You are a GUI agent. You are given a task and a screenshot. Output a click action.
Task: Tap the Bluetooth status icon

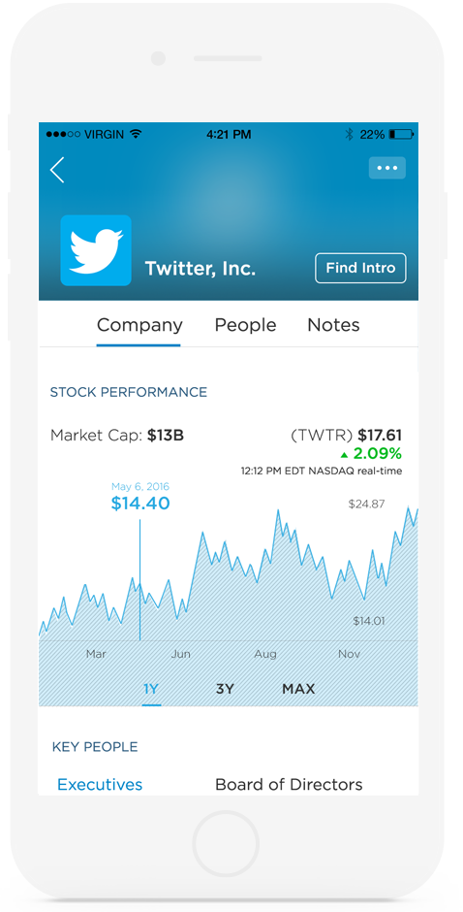[349, 134]
